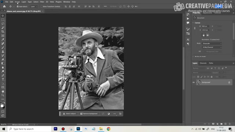Open the 8 Bits/Channel dropdown
The width and height of the screenshot is (235, 132).
212,47
